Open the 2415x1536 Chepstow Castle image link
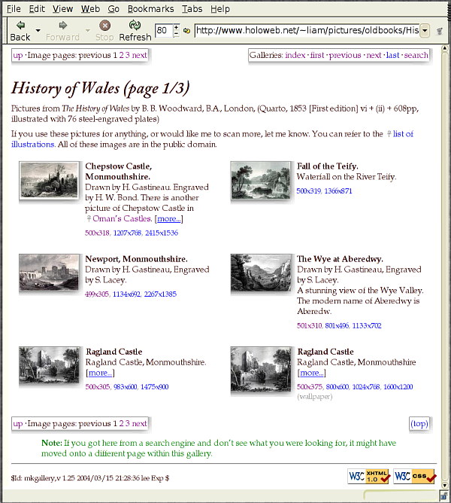451x503 pixels. pyautogui.click(x=162, y=233)
